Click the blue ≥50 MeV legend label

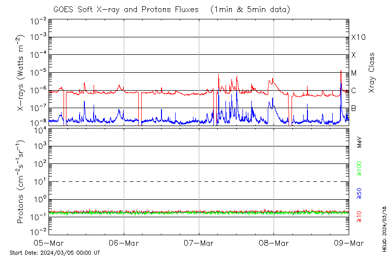tap(360, 193)
